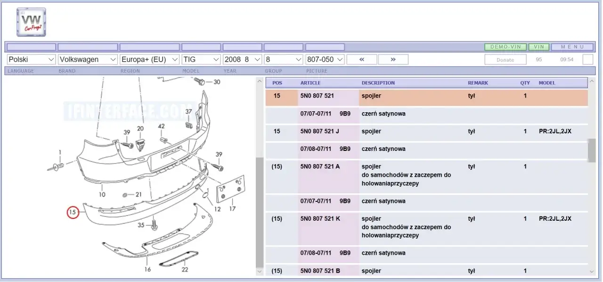Click part number 12 in the diagram
603x282 pixels.
(217, 209)
